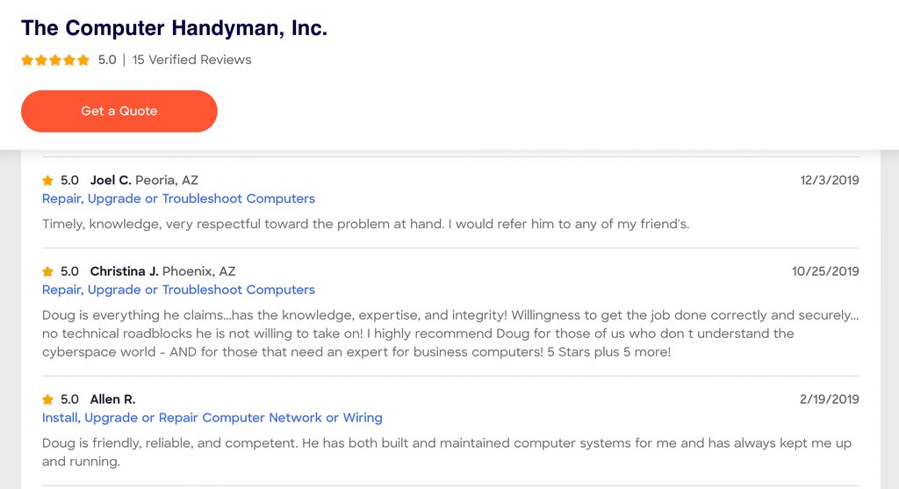This screenshot has width=899, height=489.
Task: Click the 2/19/2019 review date
Action: click(829, 399)
